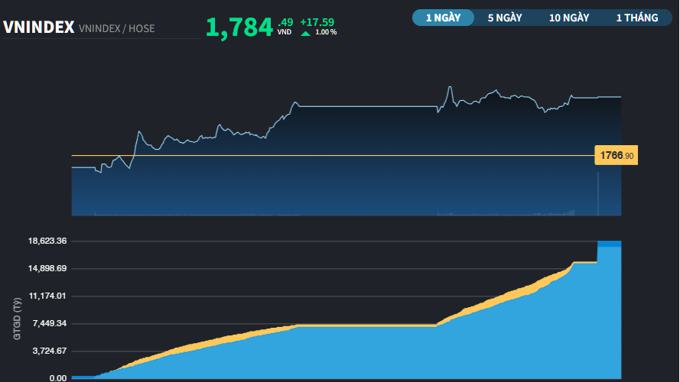This screenshot has height=382, width=680.
Task: Click the 11,174.01 axis label
Action: [47, 296]
